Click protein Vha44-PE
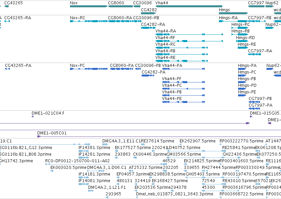 pyautogui.click(x=183, y=102)
